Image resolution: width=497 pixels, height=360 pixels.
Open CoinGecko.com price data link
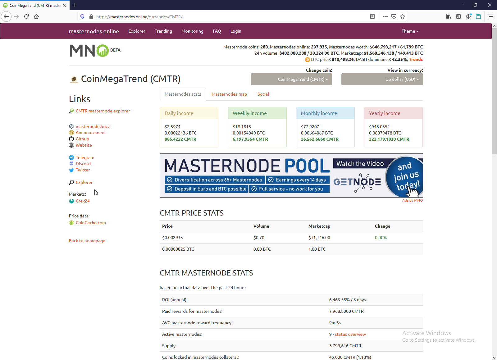coord(91,223)
